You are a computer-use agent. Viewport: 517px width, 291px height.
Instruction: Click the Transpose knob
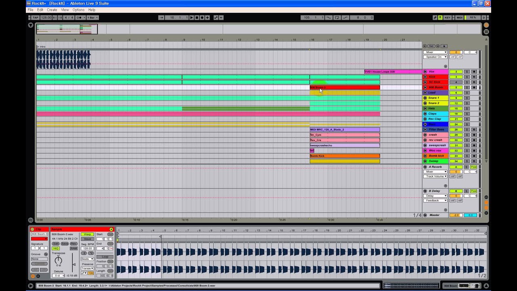pyautogui.click(x=59, y=260)
